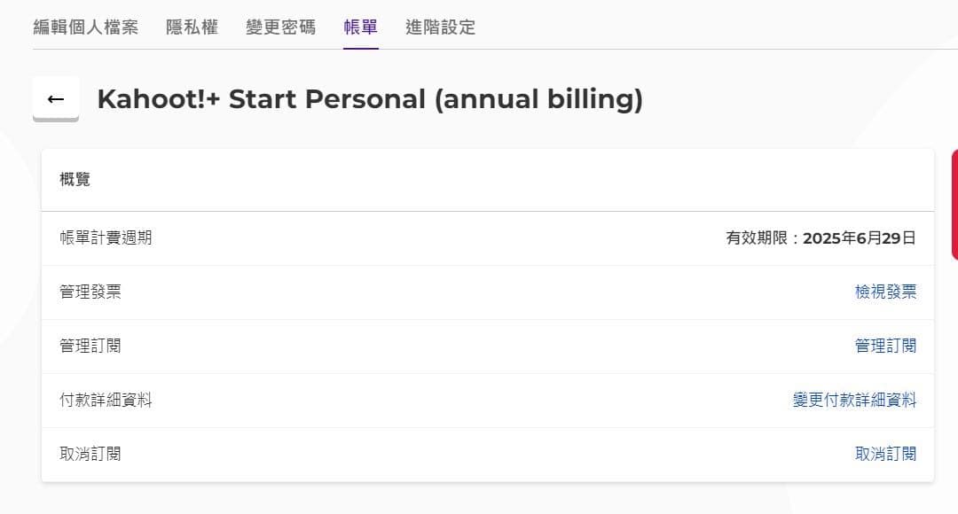Click the red tab on the right edge
958x514 pixels.
coord(954,204)
